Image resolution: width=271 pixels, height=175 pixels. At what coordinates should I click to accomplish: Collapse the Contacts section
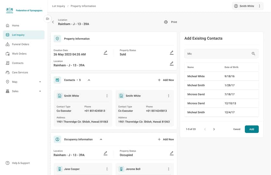(x=89, y=80)
